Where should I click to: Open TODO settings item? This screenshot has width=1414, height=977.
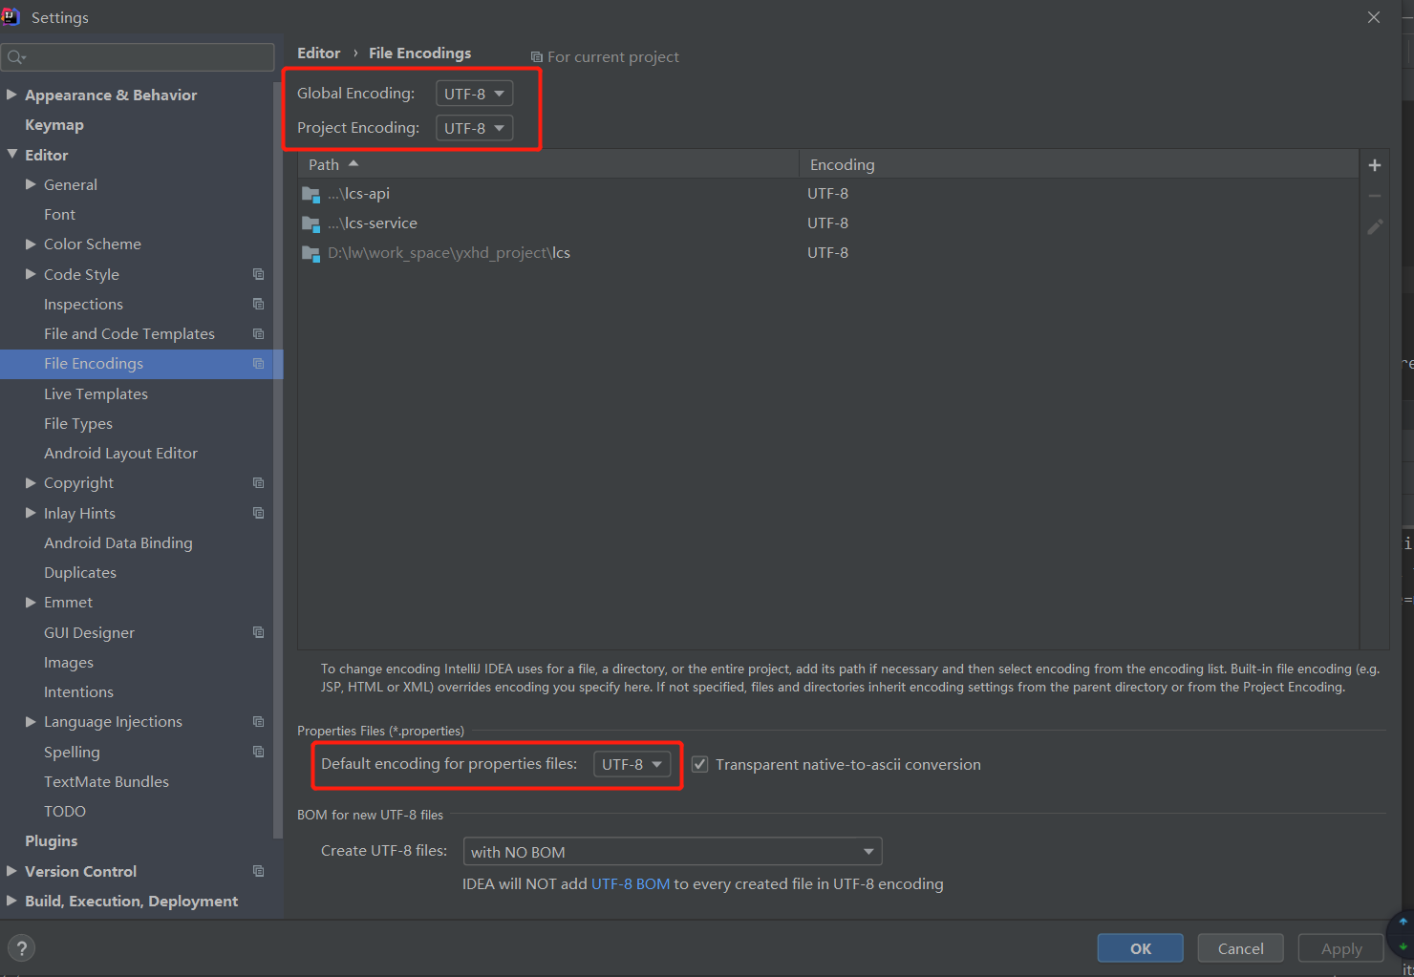coord(65,812)
